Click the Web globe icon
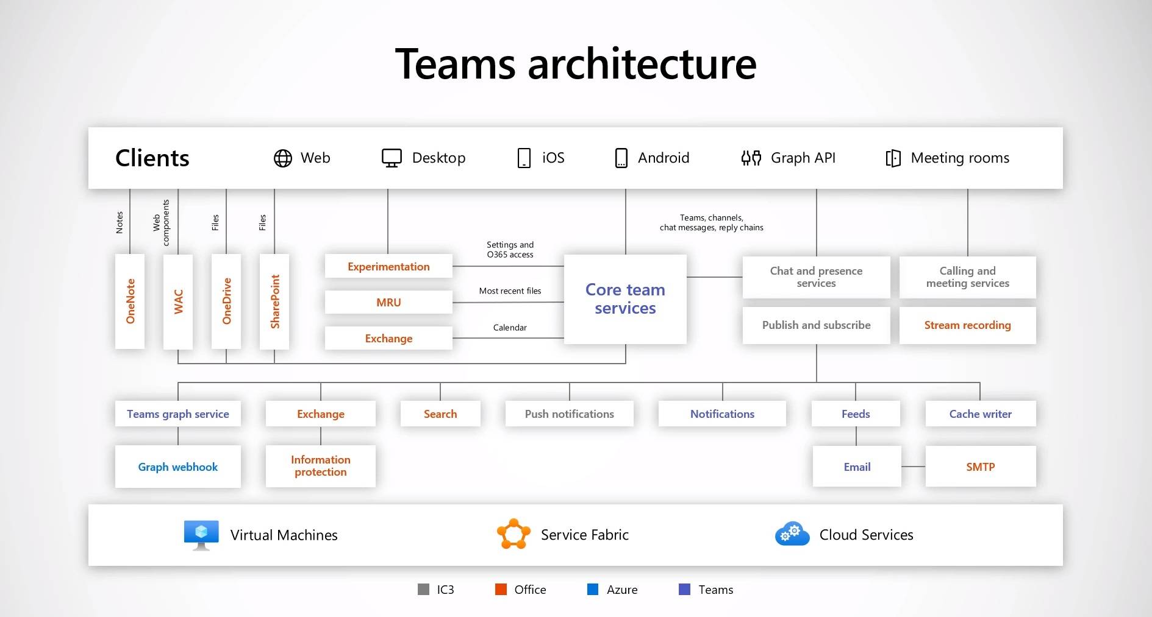The height and width of the screenshot is (617, 1152). pyautogui.click(x=282, y=158)
